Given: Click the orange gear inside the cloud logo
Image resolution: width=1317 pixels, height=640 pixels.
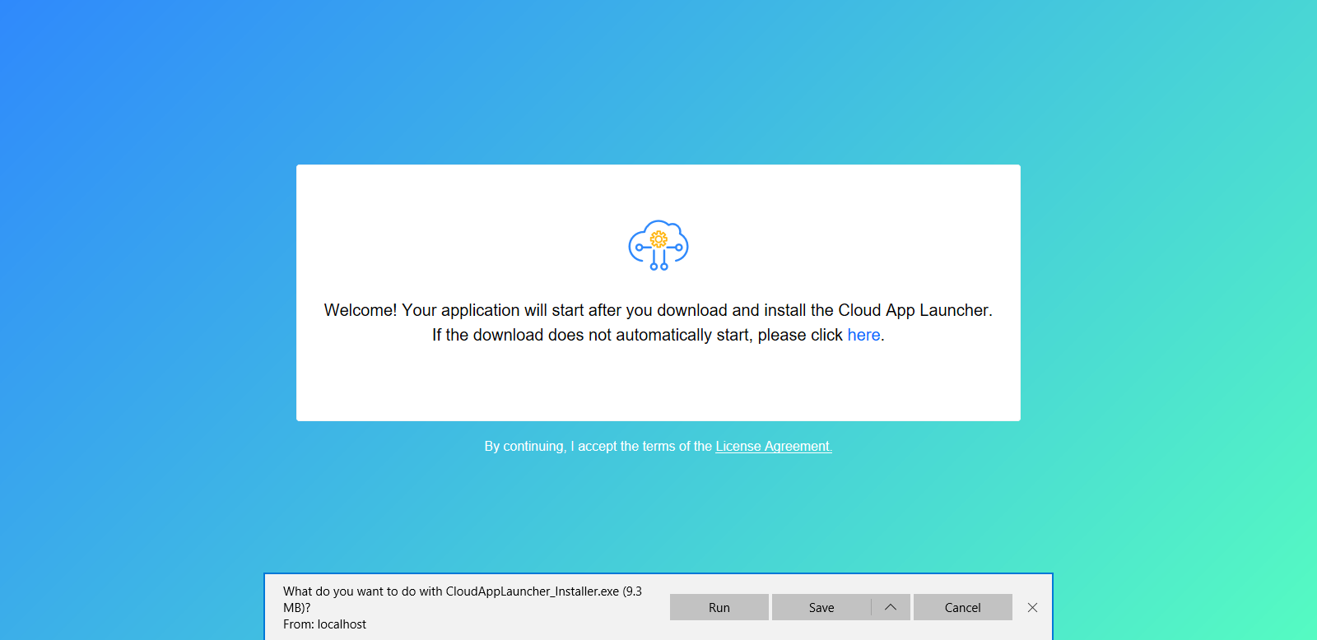Looking at the screenshot, I should click(658, 239).
